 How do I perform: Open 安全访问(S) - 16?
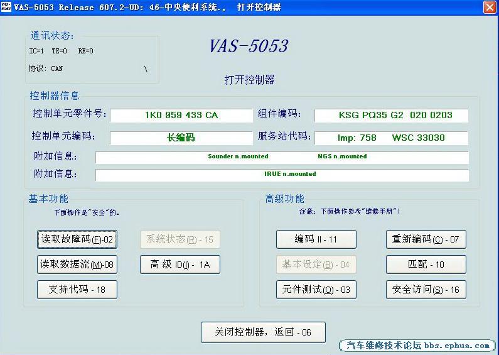point(426,290)
